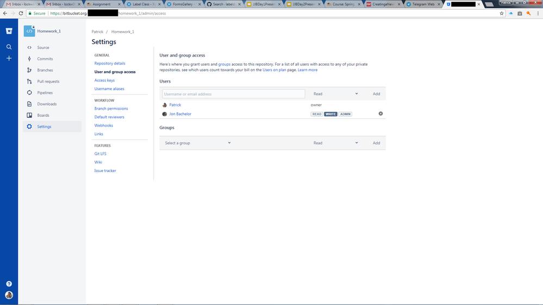This screenshot has width=543, height=305.
Task: Switch to the FormsGallery browser tab
Action: click(x=183, y=4)
